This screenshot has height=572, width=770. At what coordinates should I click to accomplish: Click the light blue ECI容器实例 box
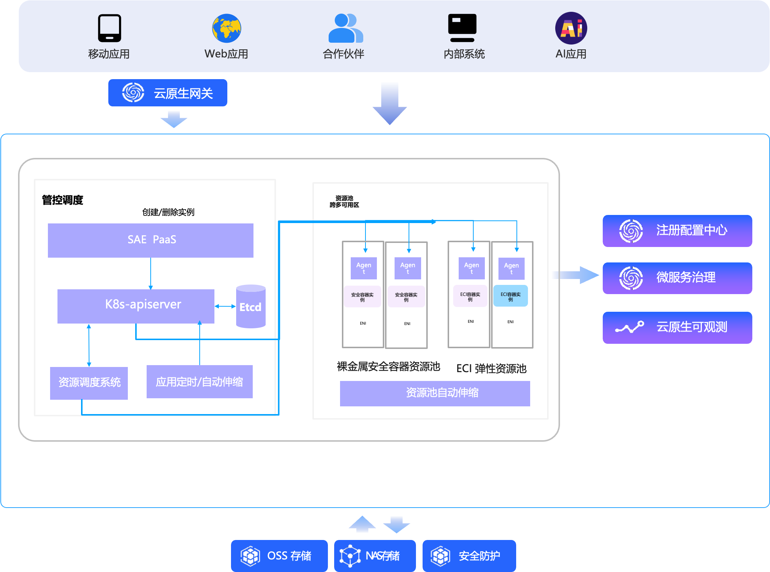tap(510, 296)
